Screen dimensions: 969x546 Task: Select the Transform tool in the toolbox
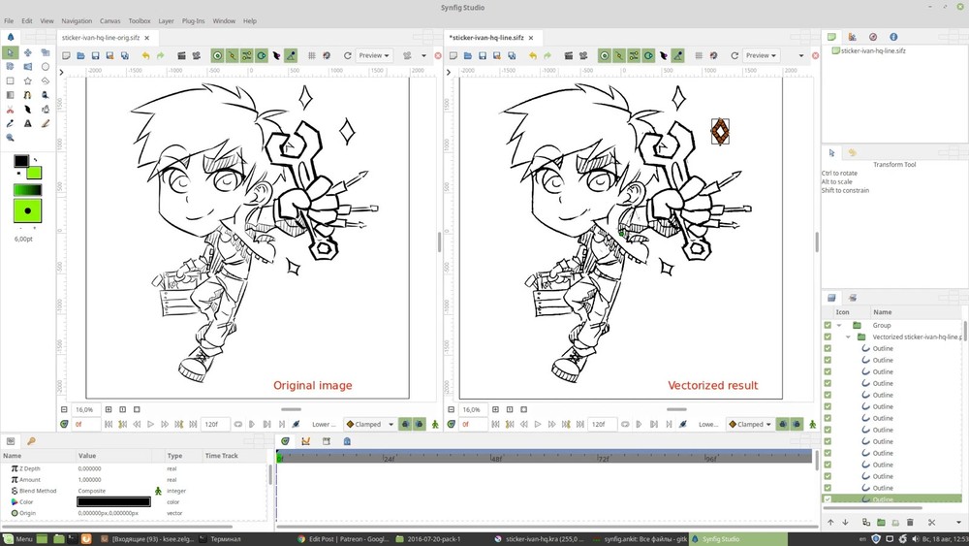[11, 52]
